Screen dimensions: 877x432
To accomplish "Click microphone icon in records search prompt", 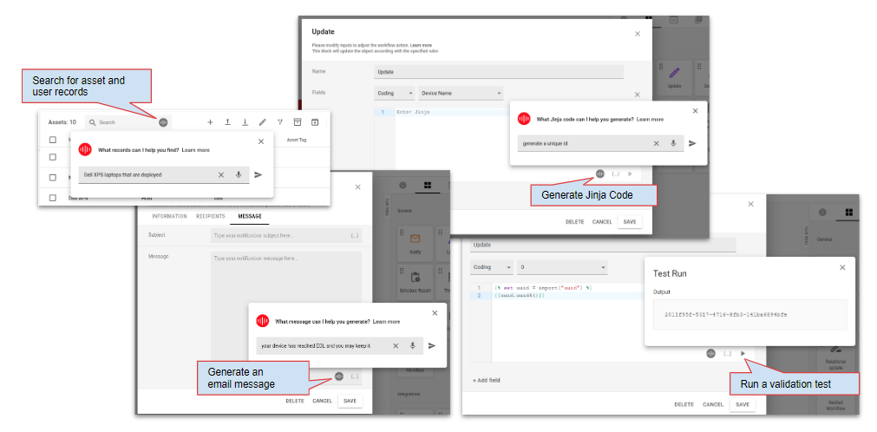I will point(239,174).
